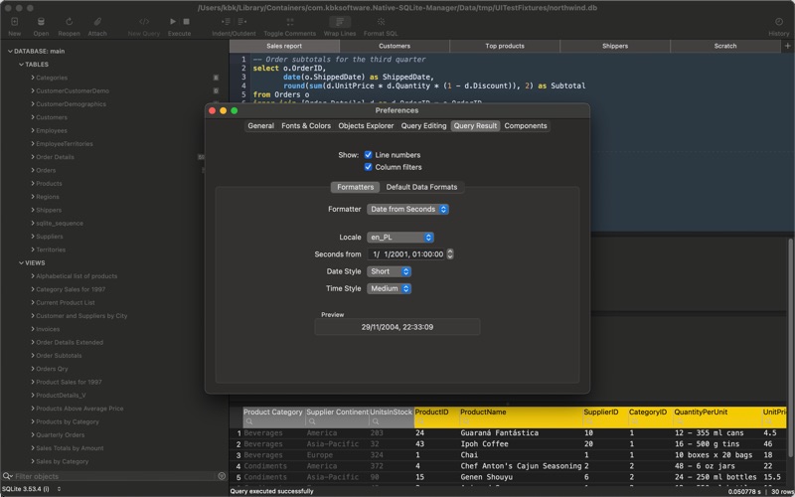Expand the Customers table node
The image size is (795, 497).
pos(33,117)
